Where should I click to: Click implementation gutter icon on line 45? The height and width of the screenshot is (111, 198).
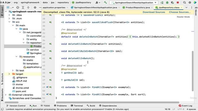50,73
